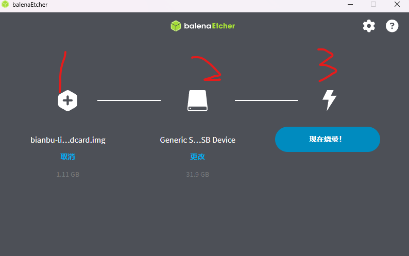Image resolution: width=409 pixels, height=256 pixels.
Task: Click the balenaEtcher title bar app icon
Action: [x=5, y=4]
